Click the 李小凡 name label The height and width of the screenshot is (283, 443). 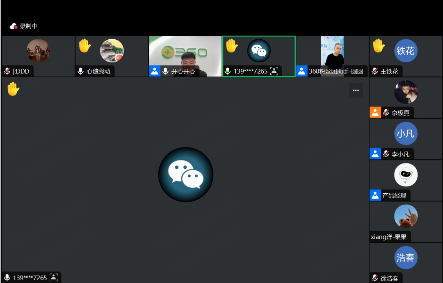[400, 154]
